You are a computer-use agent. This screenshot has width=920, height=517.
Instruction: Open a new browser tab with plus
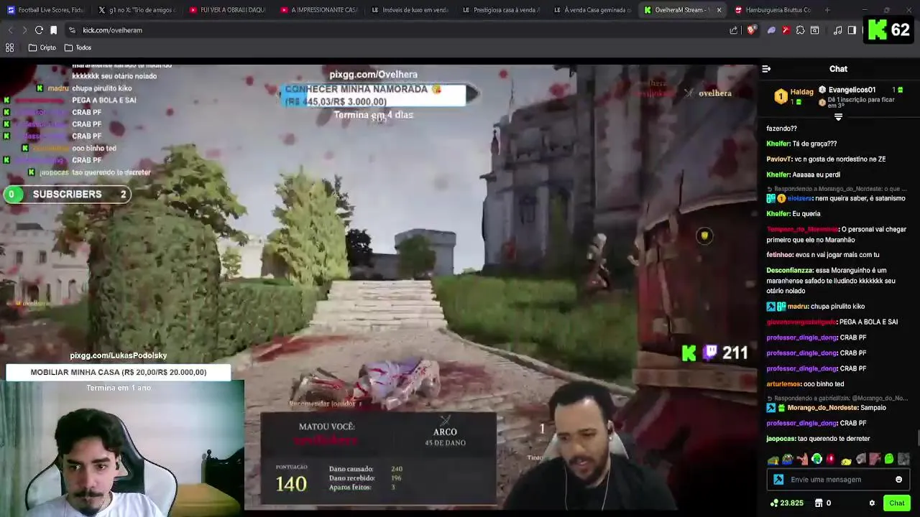827,10
